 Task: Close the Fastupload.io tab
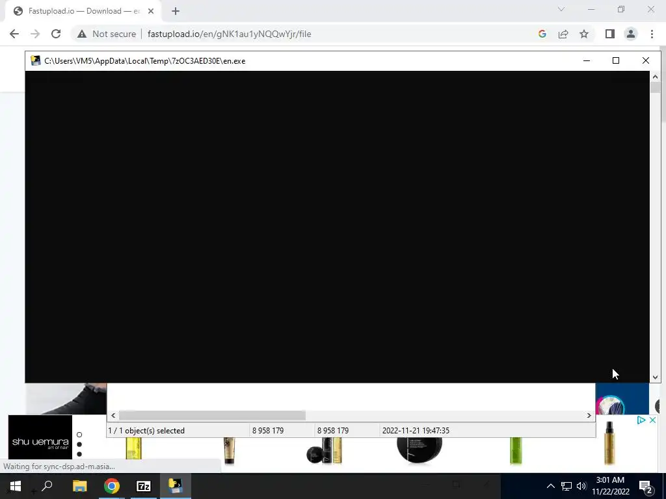(151, 11)
